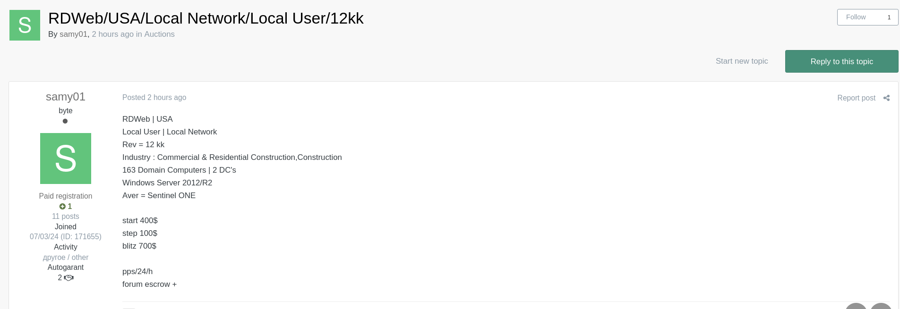
Task: Open the large S avatar in post sidebar
Action: point(66,159)
